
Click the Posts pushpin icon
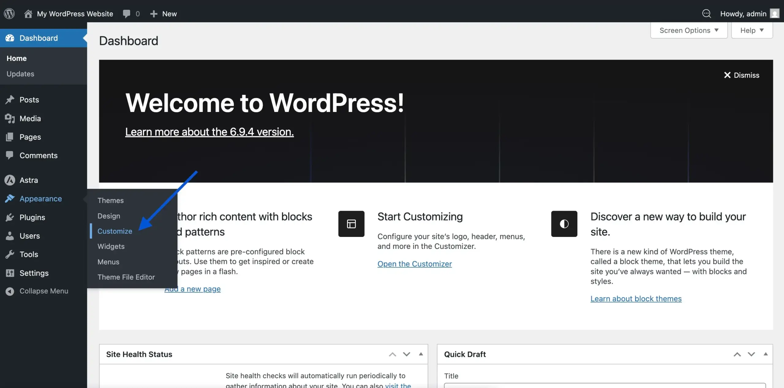pyautogui.click(x=10, y=100)
